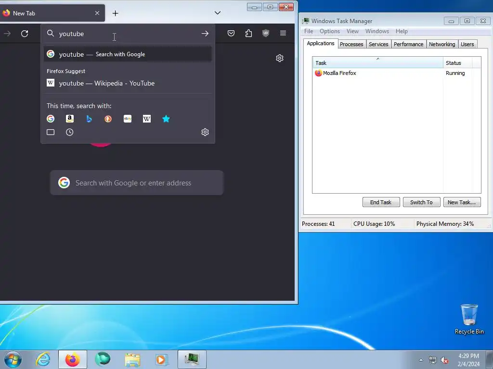Switch to the Users tab
The height and width of the screenshot is (369, 493).
pos(467,44)
